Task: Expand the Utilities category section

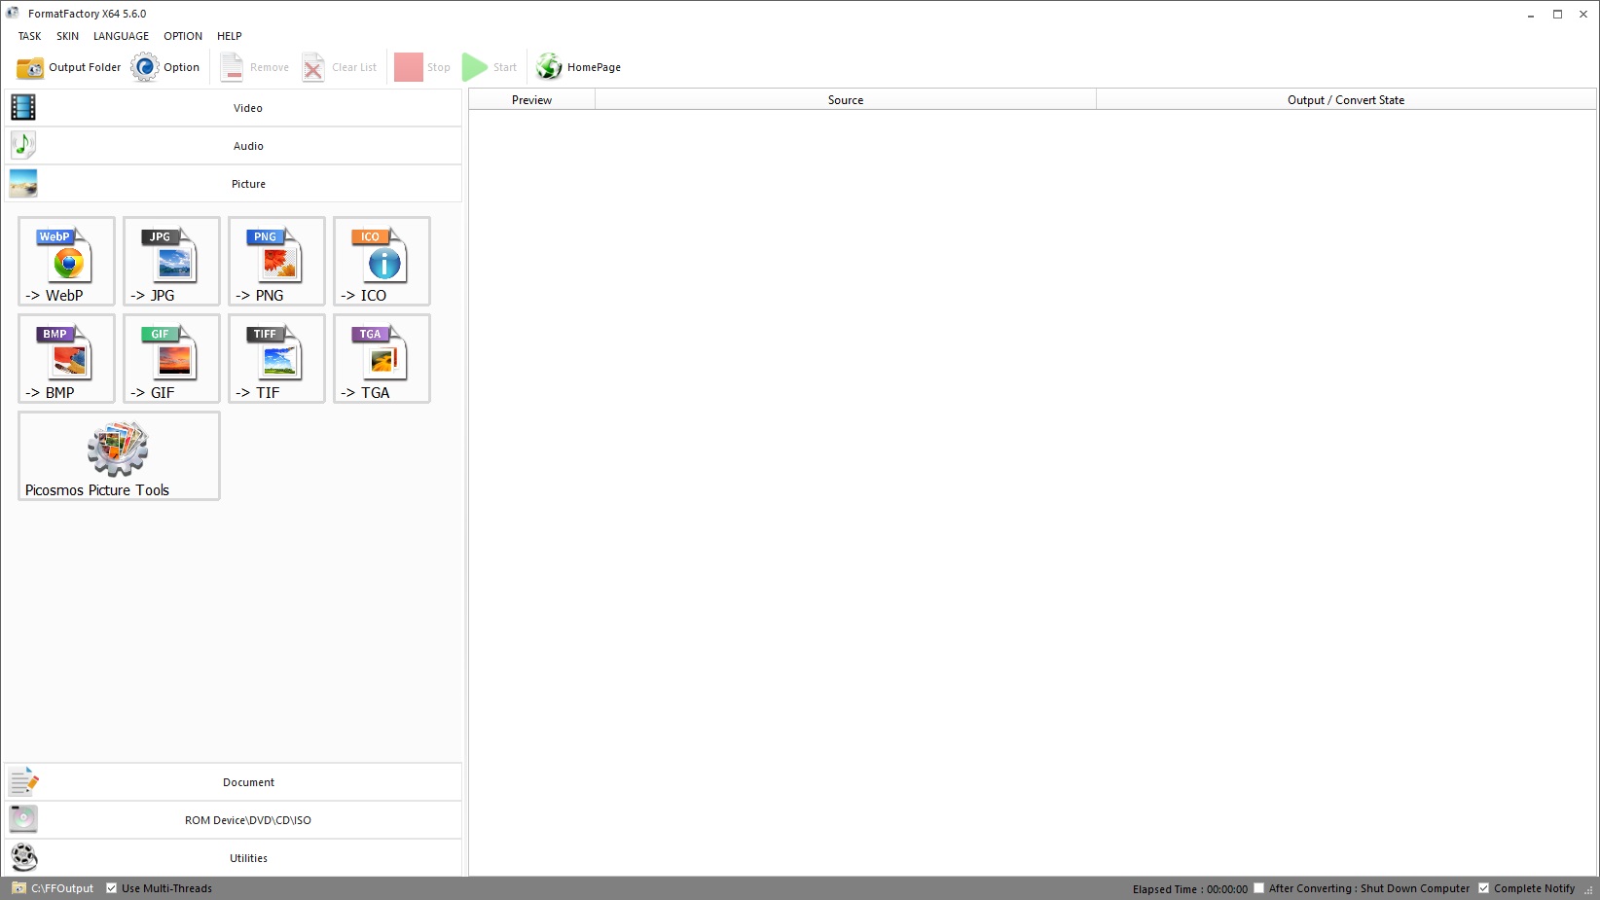Action: [233, 857]
